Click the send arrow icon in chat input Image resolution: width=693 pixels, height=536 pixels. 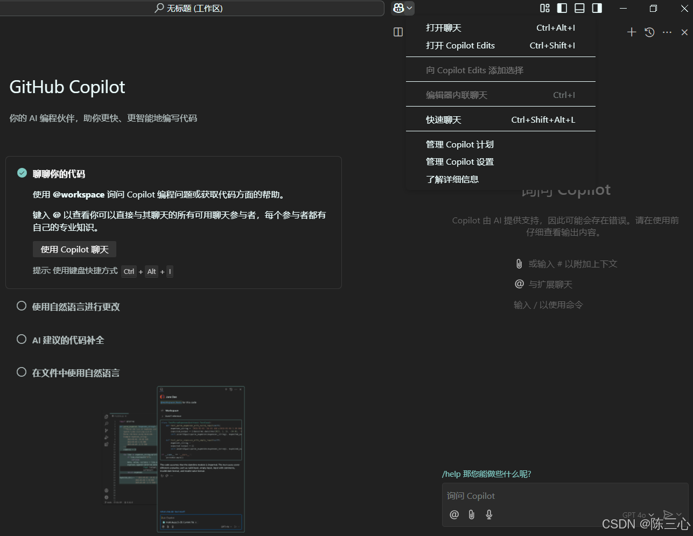(668, 514)
